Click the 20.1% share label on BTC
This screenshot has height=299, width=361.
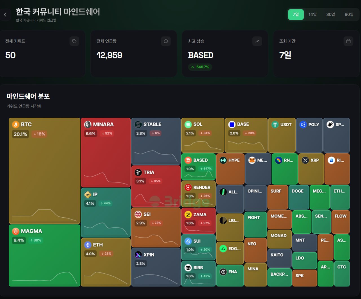point(20,134)
